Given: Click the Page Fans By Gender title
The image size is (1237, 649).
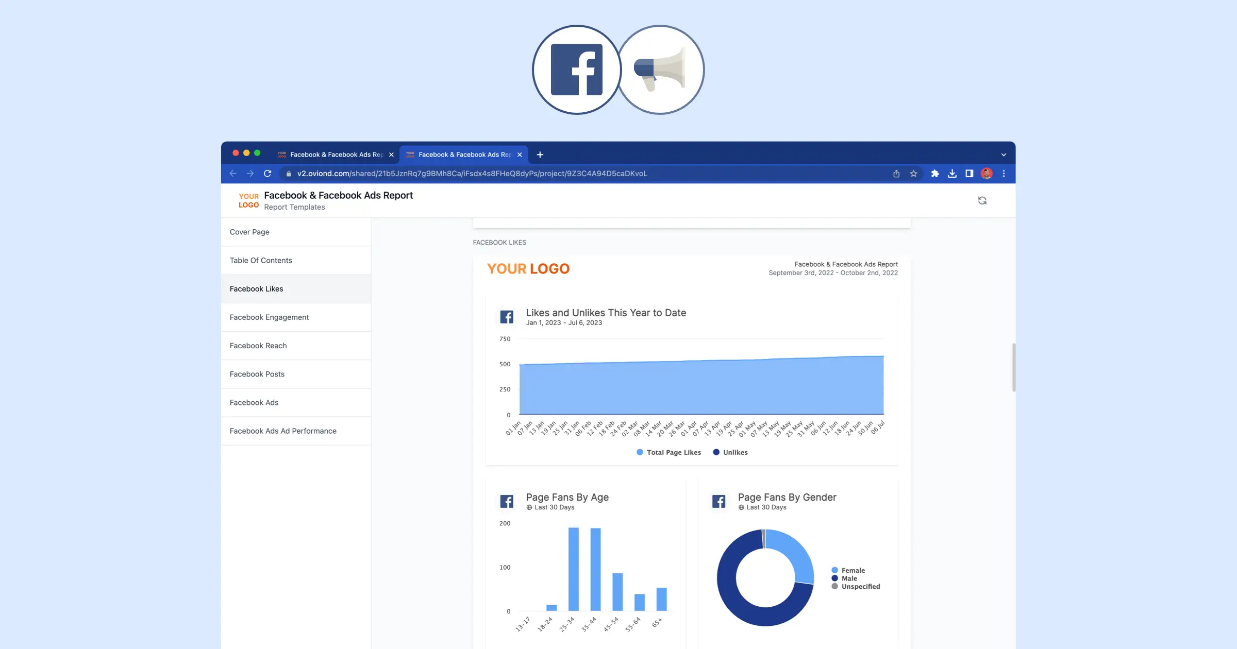Looking at the screenshot, I should point(787,497).
